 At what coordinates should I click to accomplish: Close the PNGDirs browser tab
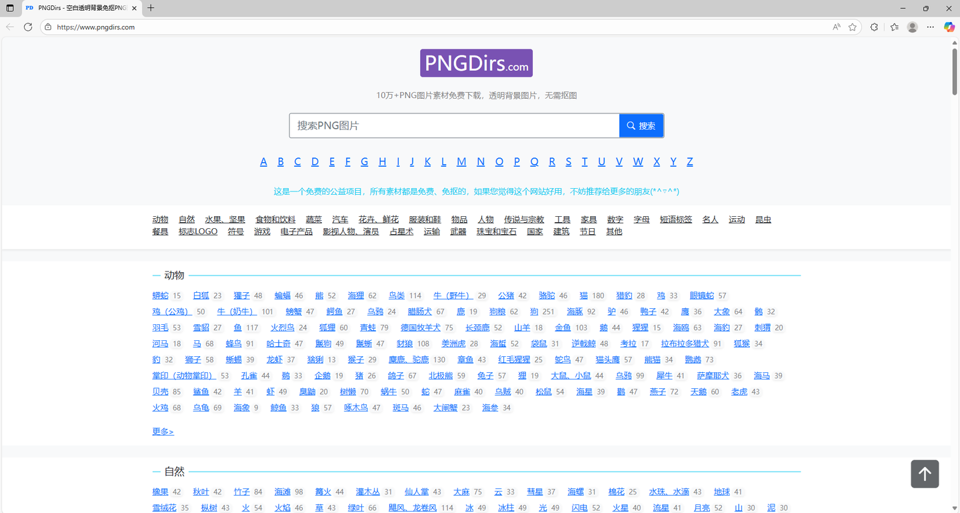click(134, 8)
